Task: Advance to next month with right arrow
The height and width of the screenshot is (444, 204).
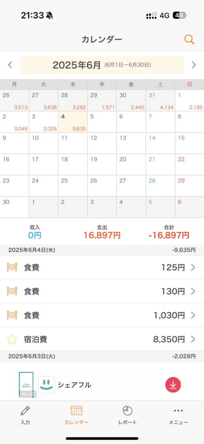Action: pos(194,65)
